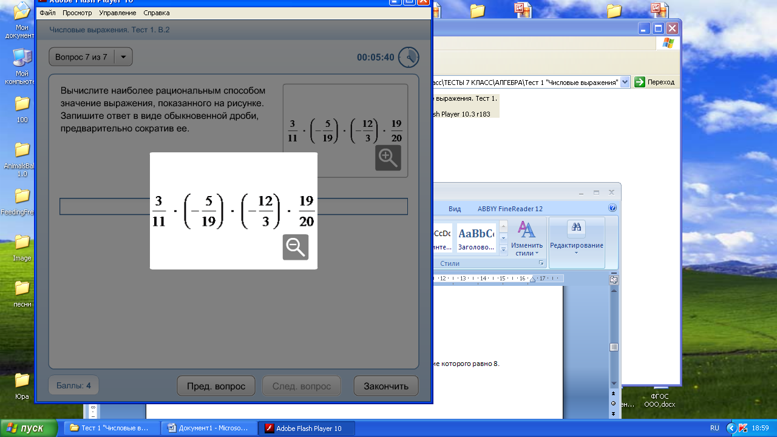Open the 'ABBYY FineReader 12' ribbon tab

click(x=510, y=209)
